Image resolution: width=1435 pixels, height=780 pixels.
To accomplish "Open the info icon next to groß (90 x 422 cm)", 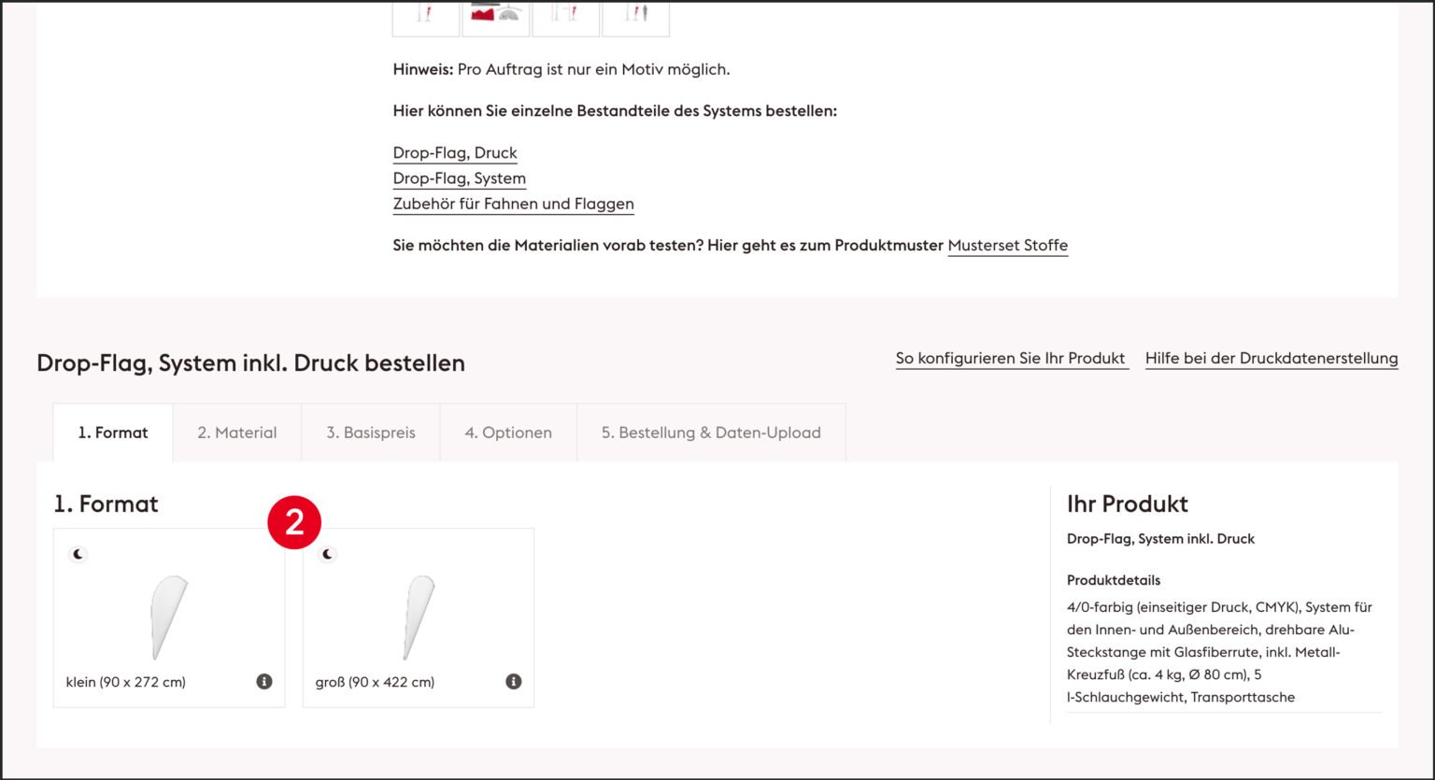I will point(512,681).
